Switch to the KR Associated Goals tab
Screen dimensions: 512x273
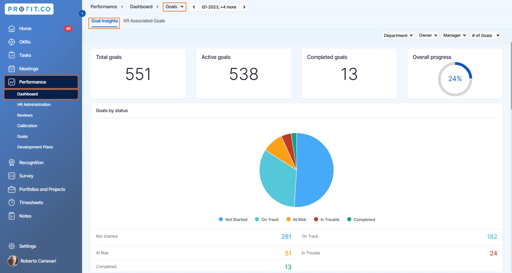[144, 21]
